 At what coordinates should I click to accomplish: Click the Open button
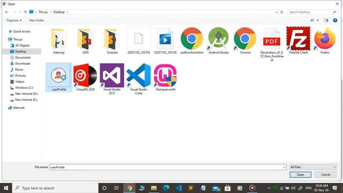tap(300, 175)
